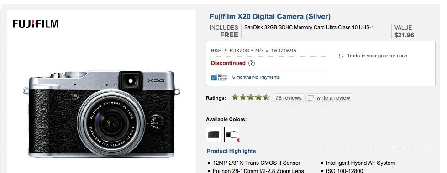Click the write a review plus icon
The height and width of the screenshot is (173, 447).
click(x=311, y=98)
